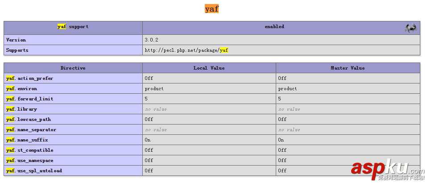Select the yaf.library directive
The width and height of the screenshot is (427, 183).
(x=22, y=109)
